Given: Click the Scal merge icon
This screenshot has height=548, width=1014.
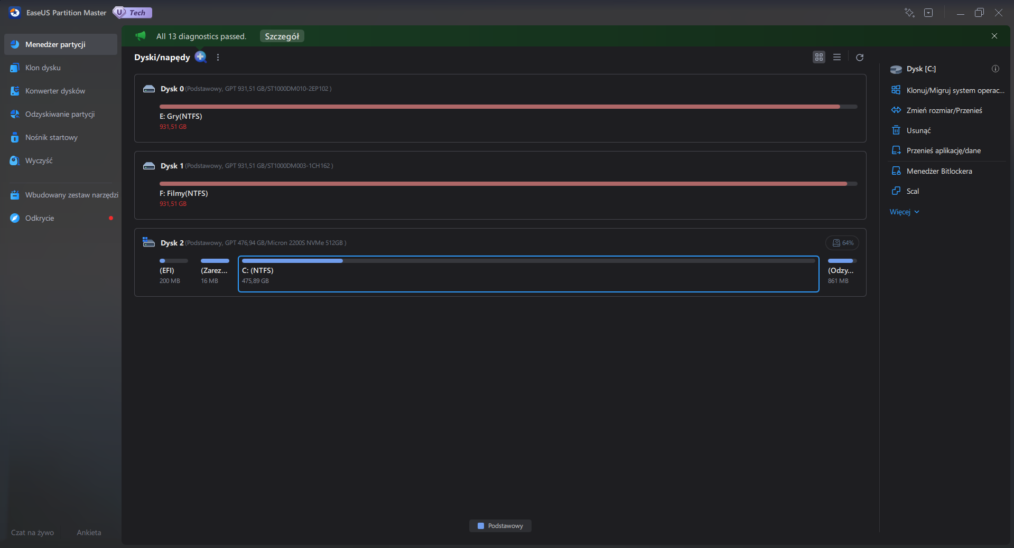Looking at the screenshot, I should pyautogui.click(x=896, y=191).
